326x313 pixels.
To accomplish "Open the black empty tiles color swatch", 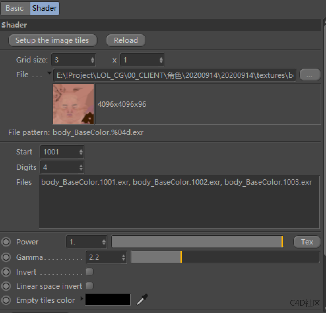I will point(108,300).
